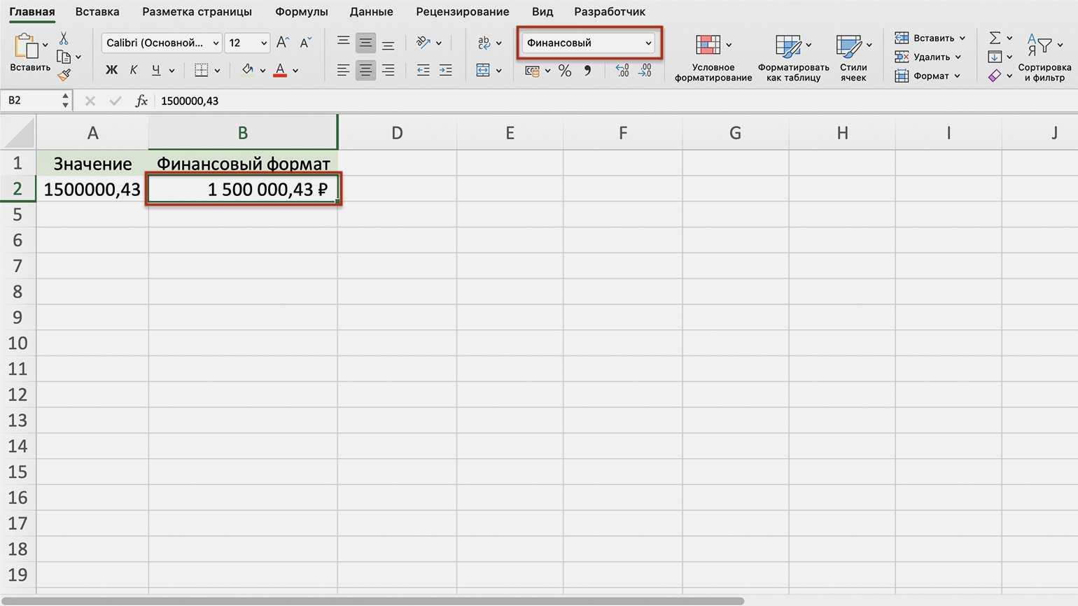Select the Format Painter brush icon
The image size is (1078, 606).
tap(64, 74)
